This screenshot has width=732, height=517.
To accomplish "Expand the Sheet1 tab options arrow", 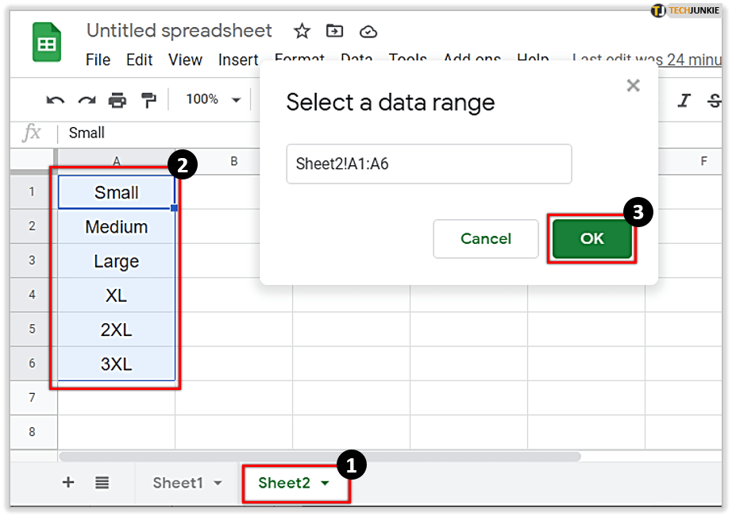I will pos(218,483).
